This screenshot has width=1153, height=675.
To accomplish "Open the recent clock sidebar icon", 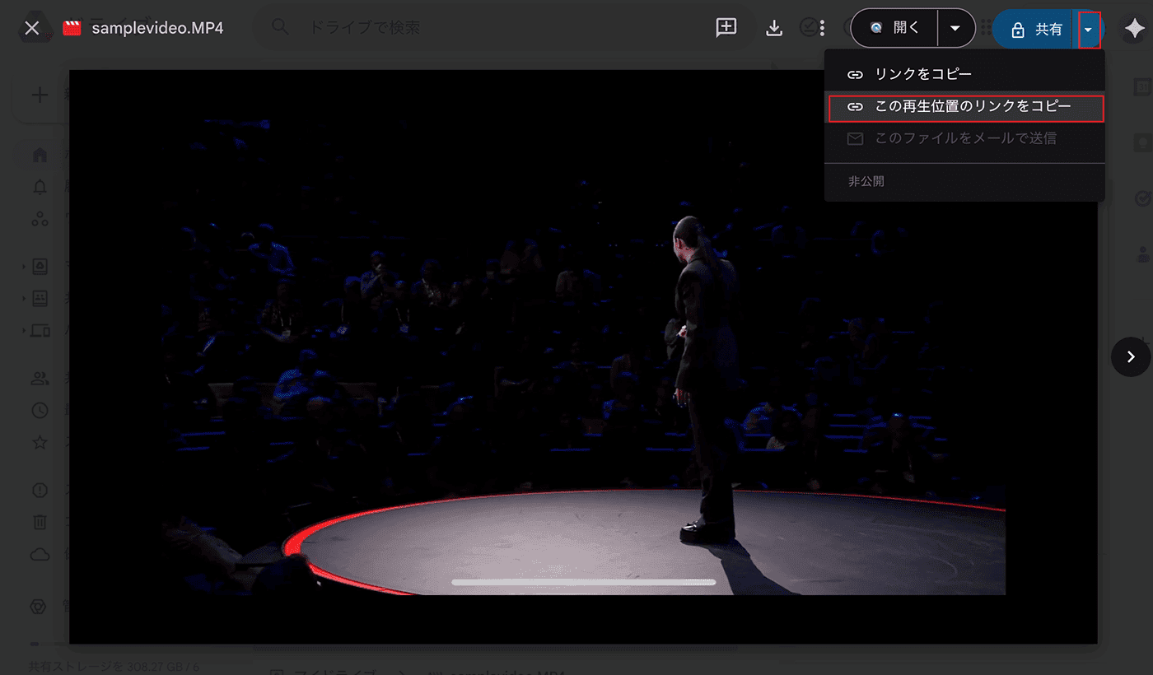I will click(x=40, y=410).
